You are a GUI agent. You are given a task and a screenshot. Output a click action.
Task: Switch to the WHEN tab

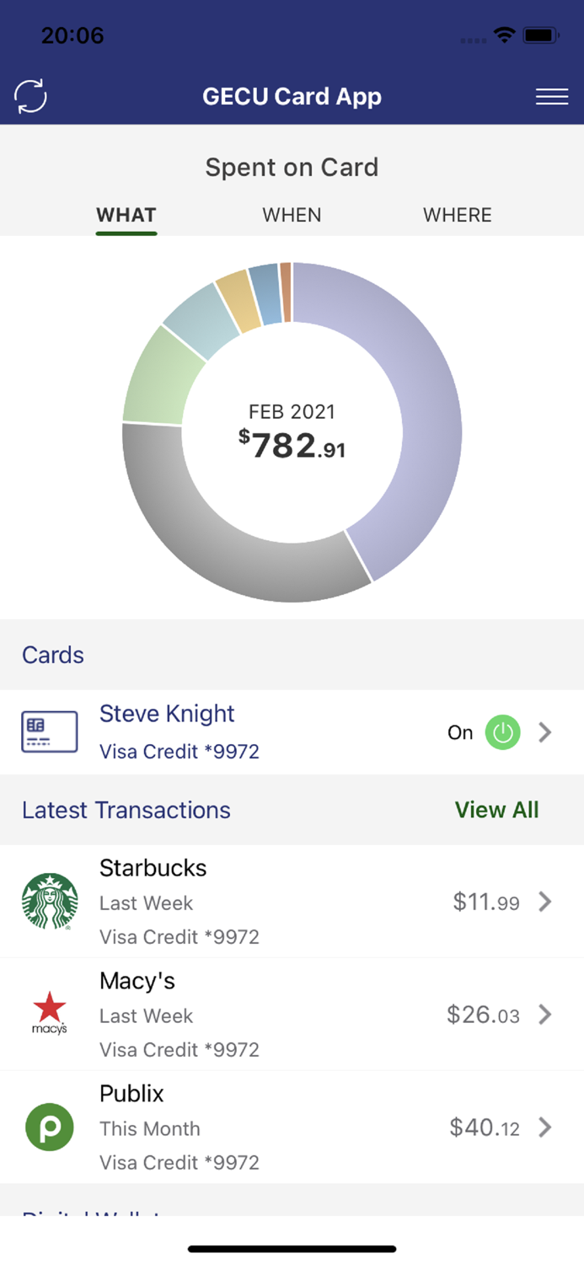tap(292, 215)
